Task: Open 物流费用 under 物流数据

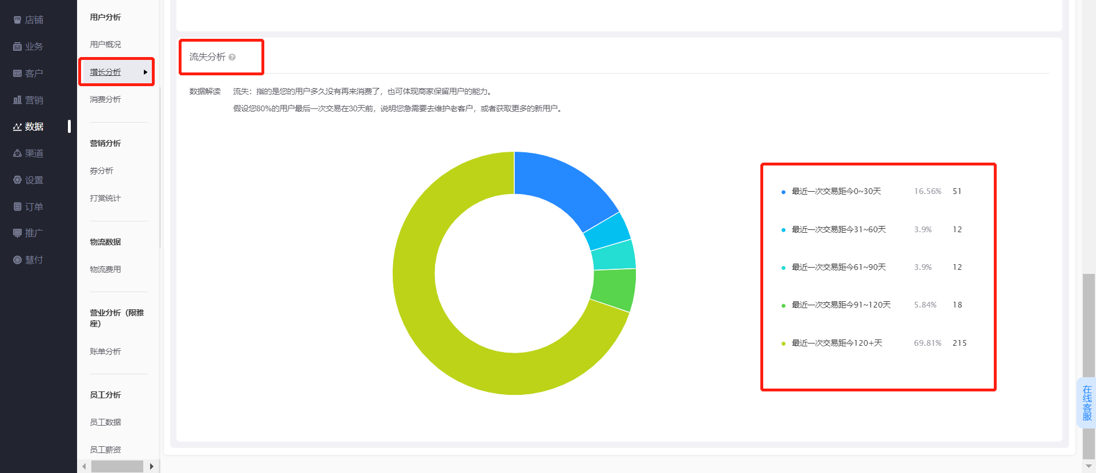Action: point(106,269)
